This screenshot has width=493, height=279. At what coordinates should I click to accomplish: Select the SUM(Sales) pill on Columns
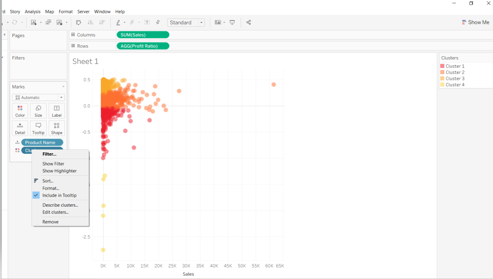tap(143, 35)
